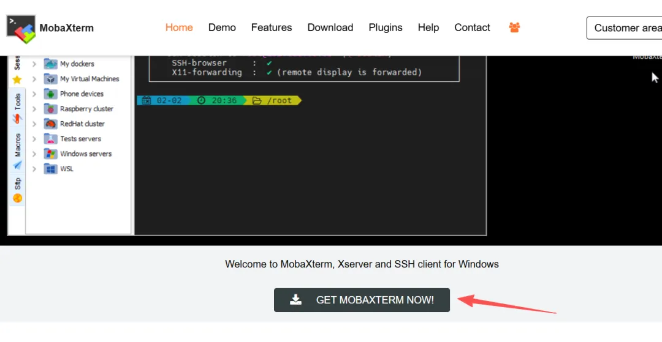
Task: Select the Raspberry cluster label
Action: (x=86, y=109)
